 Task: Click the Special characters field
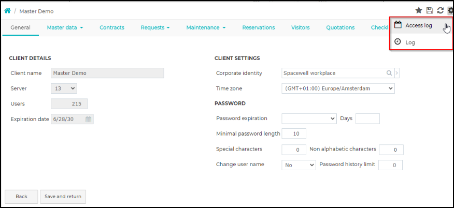(x=293, y=150)
